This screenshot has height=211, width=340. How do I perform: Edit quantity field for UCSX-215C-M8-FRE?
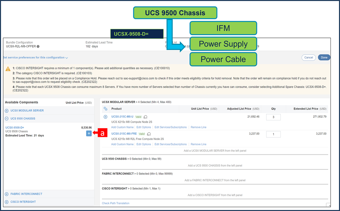pyautogui.click(x=274, y=134)
